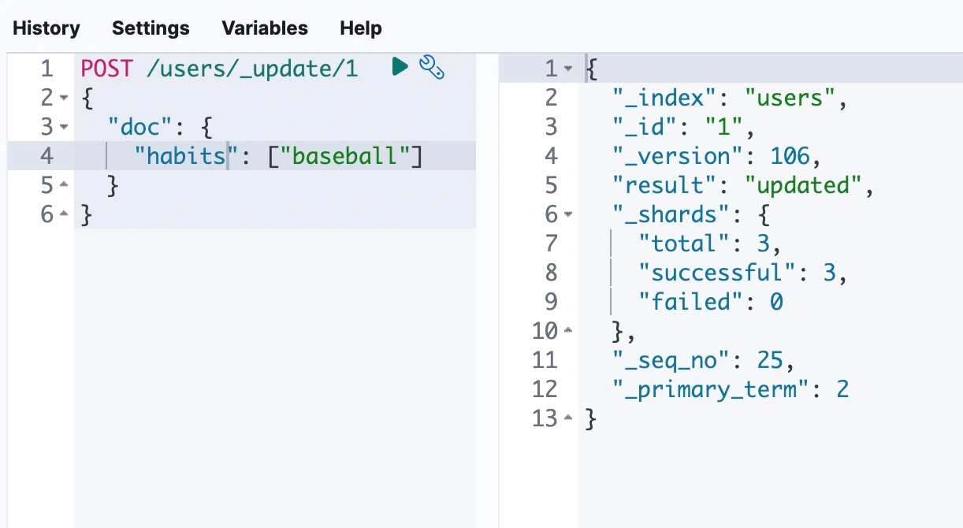Collapse request body at line 2 fold arrow
This screenshot has width=963, height=528.
[65, 98]
